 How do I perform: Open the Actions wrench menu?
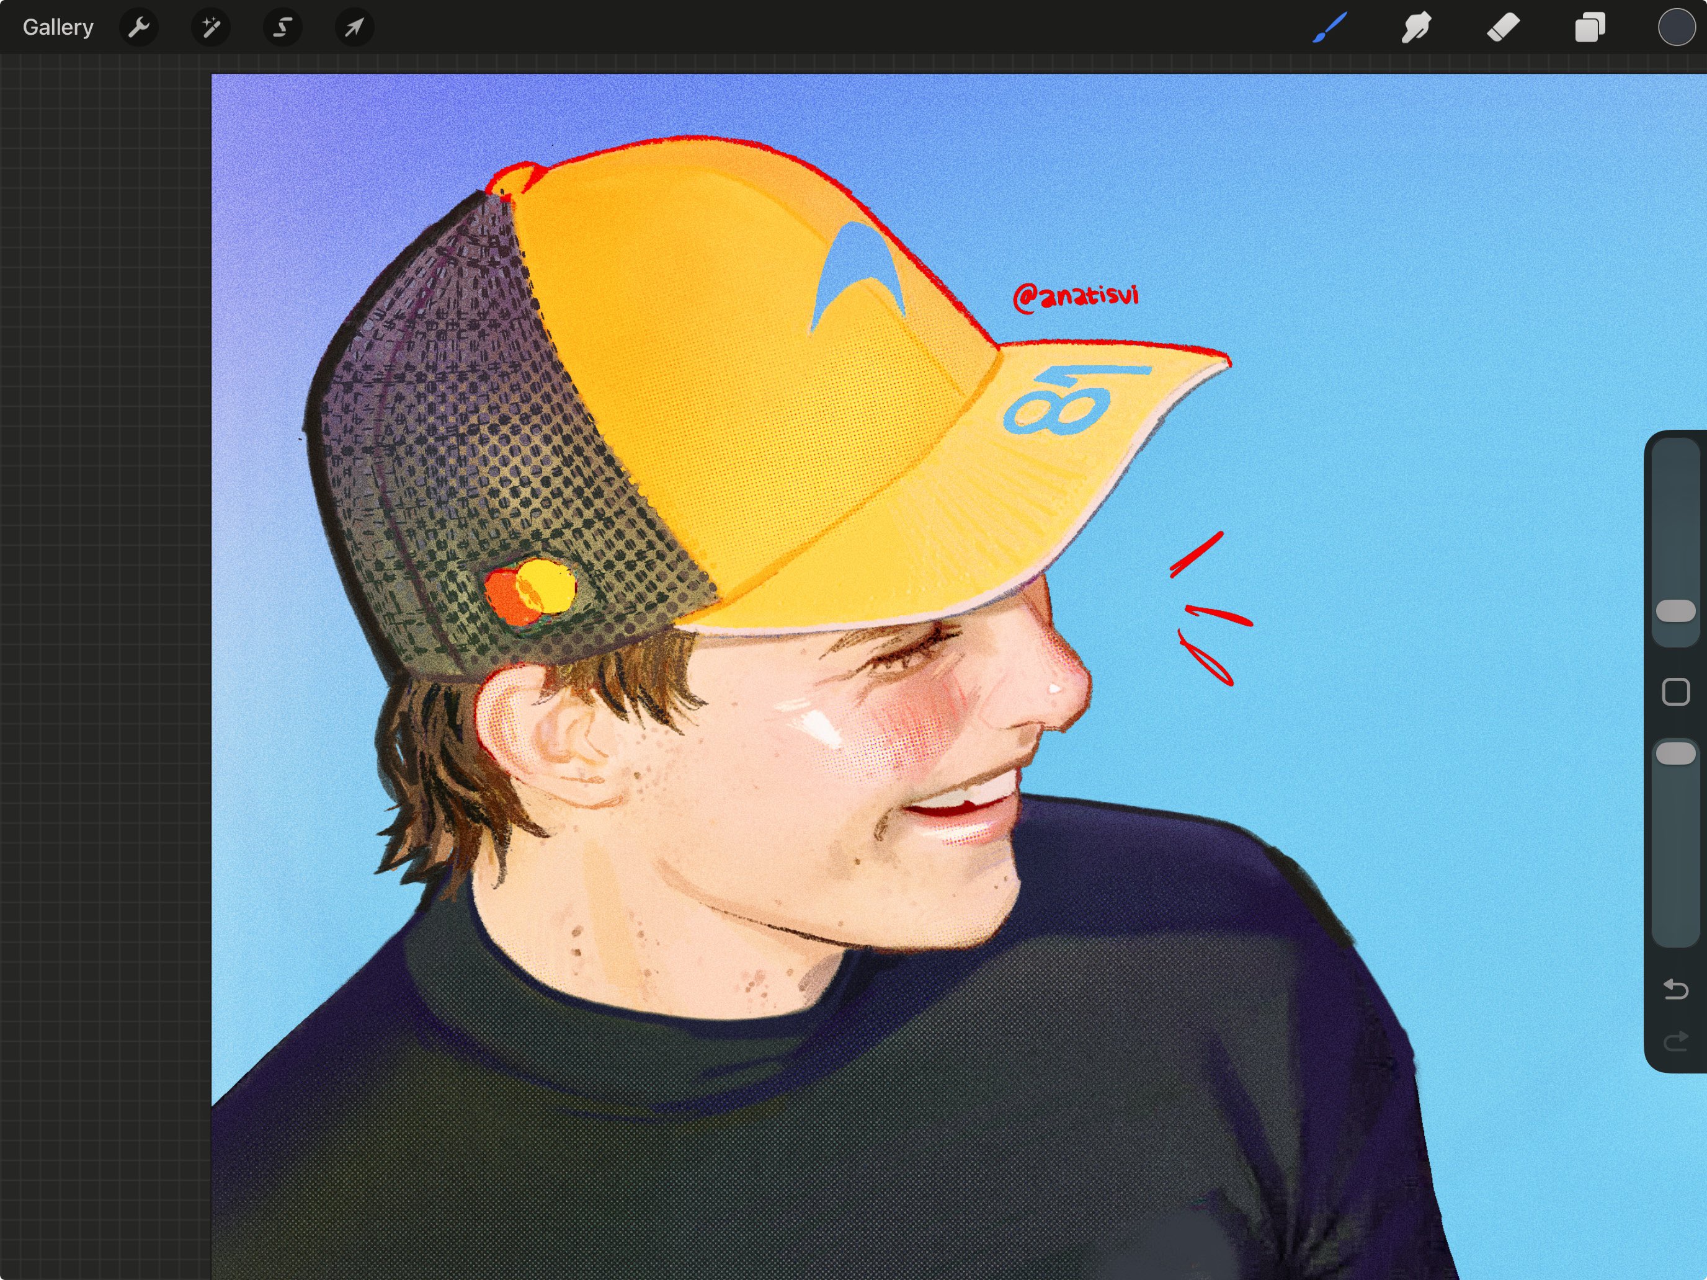139,28
